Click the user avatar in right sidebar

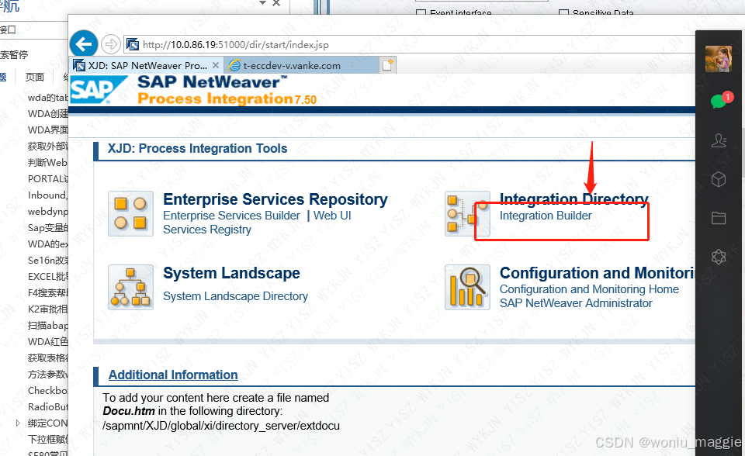click(x=718, y=59)
